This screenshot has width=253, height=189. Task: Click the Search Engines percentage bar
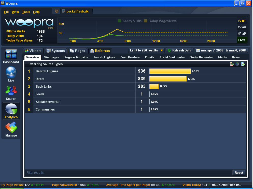pyautogui.click(x=170, y=71)
